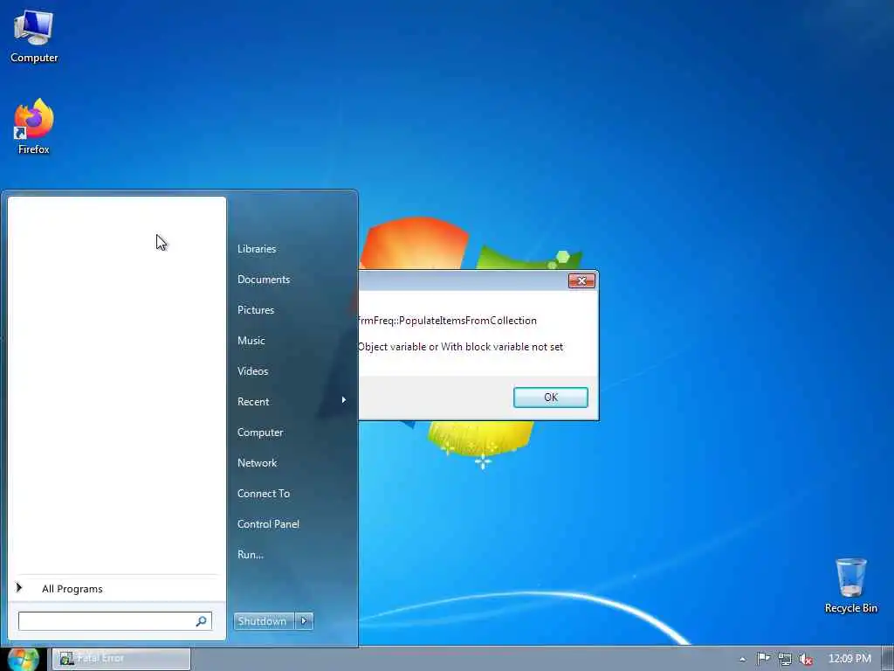Open the clock showing 12:09 PM
The height and width of the screenshot is (671, 894).
(849, 659)
